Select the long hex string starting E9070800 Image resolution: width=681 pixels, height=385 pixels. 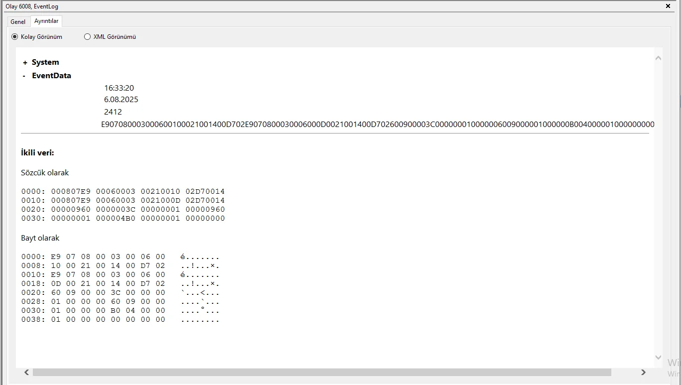(378, 124)
